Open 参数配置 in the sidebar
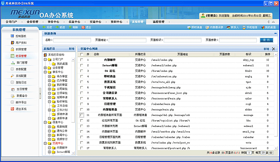Viewport: 280px width, 162px height. 19,69
